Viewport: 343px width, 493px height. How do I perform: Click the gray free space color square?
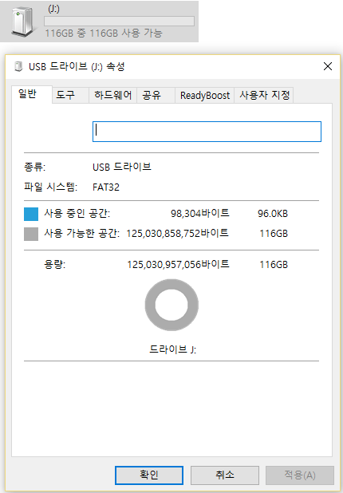[31, 235]
